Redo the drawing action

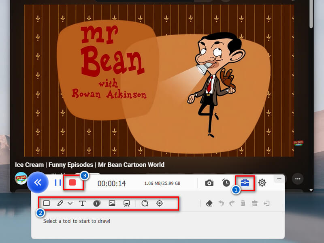[232, 204]
